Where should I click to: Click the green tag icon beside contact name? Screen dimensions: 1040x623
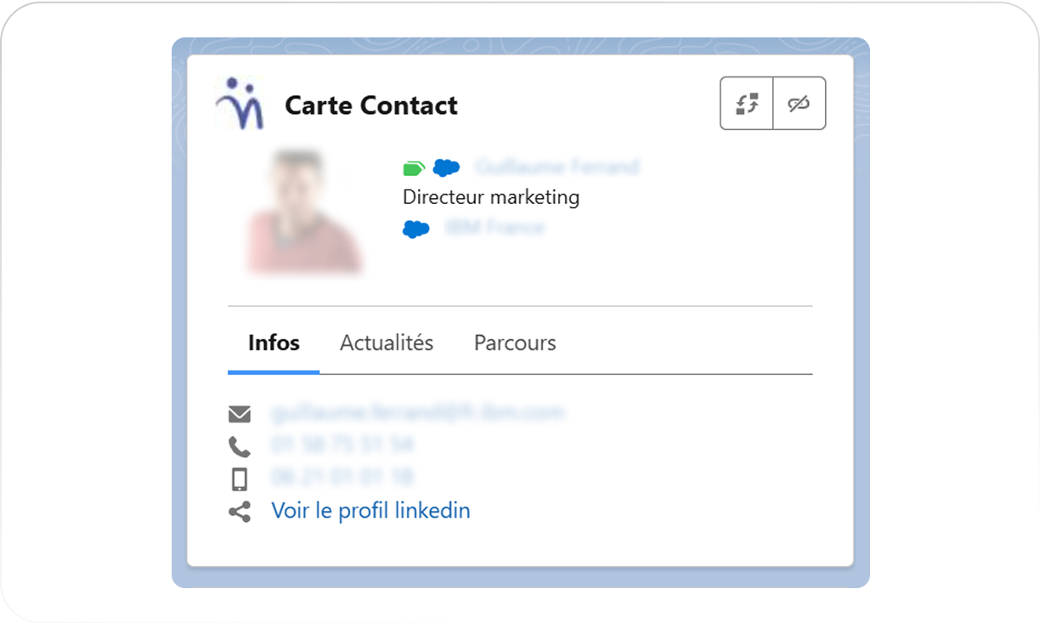click(414, 167)
